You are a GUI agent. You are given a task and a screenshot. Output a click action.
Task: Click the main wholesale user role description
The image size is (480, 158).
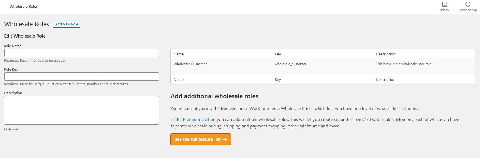click(x=404, y=64)
